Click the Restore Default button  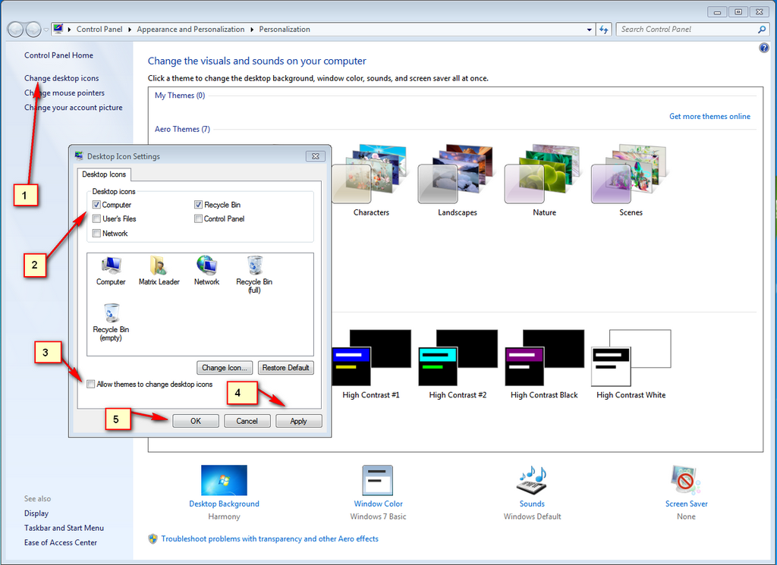tap(285, 367)
